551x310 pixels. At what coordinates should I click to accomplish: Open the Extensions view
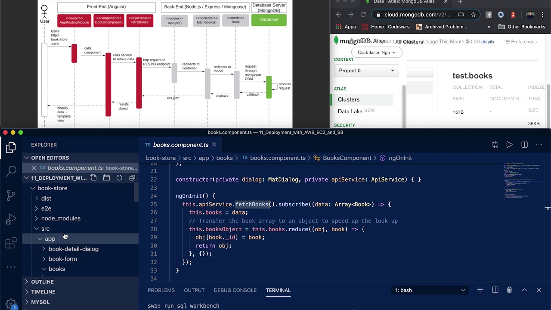point(11,243)
